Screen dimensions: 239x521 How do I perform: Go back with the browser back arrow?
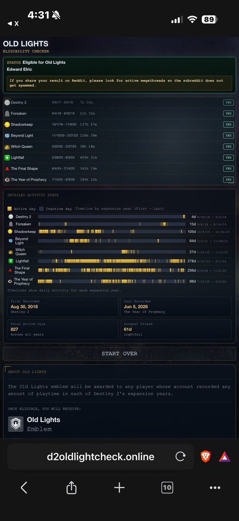(x=24, y=488)
